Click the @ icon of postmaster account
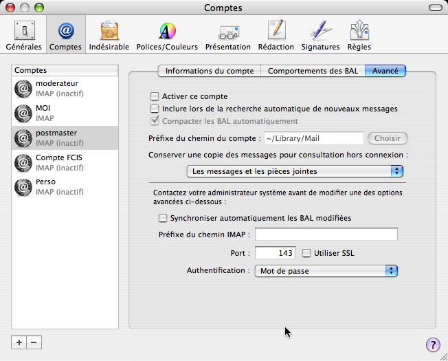This screenshot has height=361, width=448. coord(23,138)
